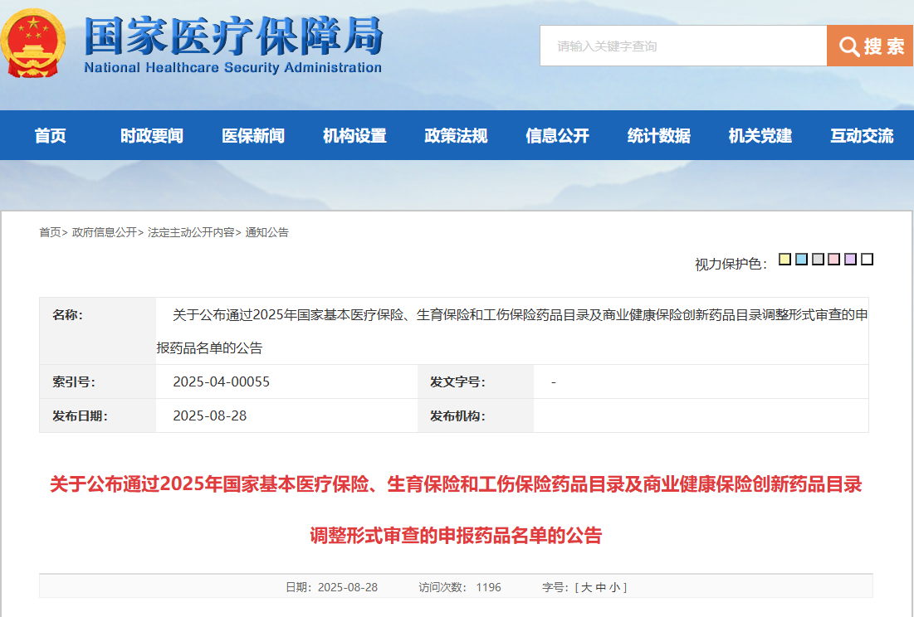Open the 首页 navigation menu item
The image size is (914, 617).
[x=51, y=136]
